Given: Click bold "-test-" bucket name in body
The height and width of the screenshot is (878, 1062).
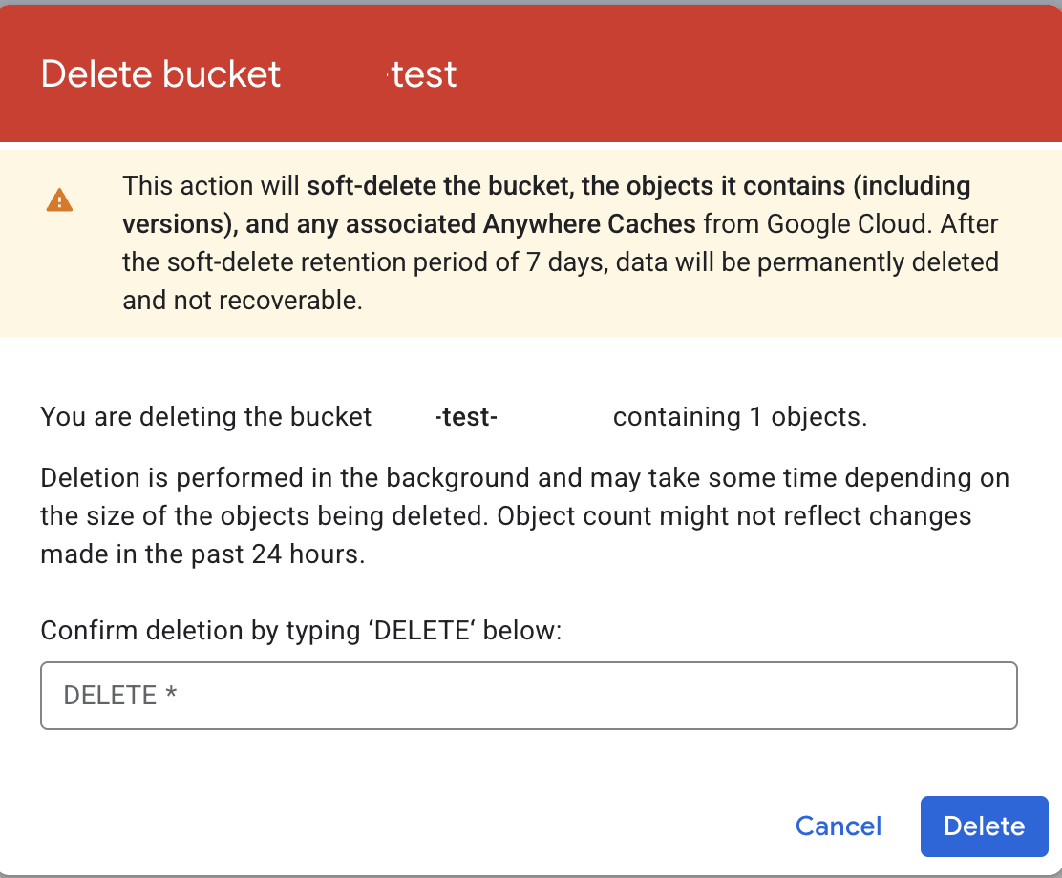Looking at the screenshot, I should coord(466,417).
